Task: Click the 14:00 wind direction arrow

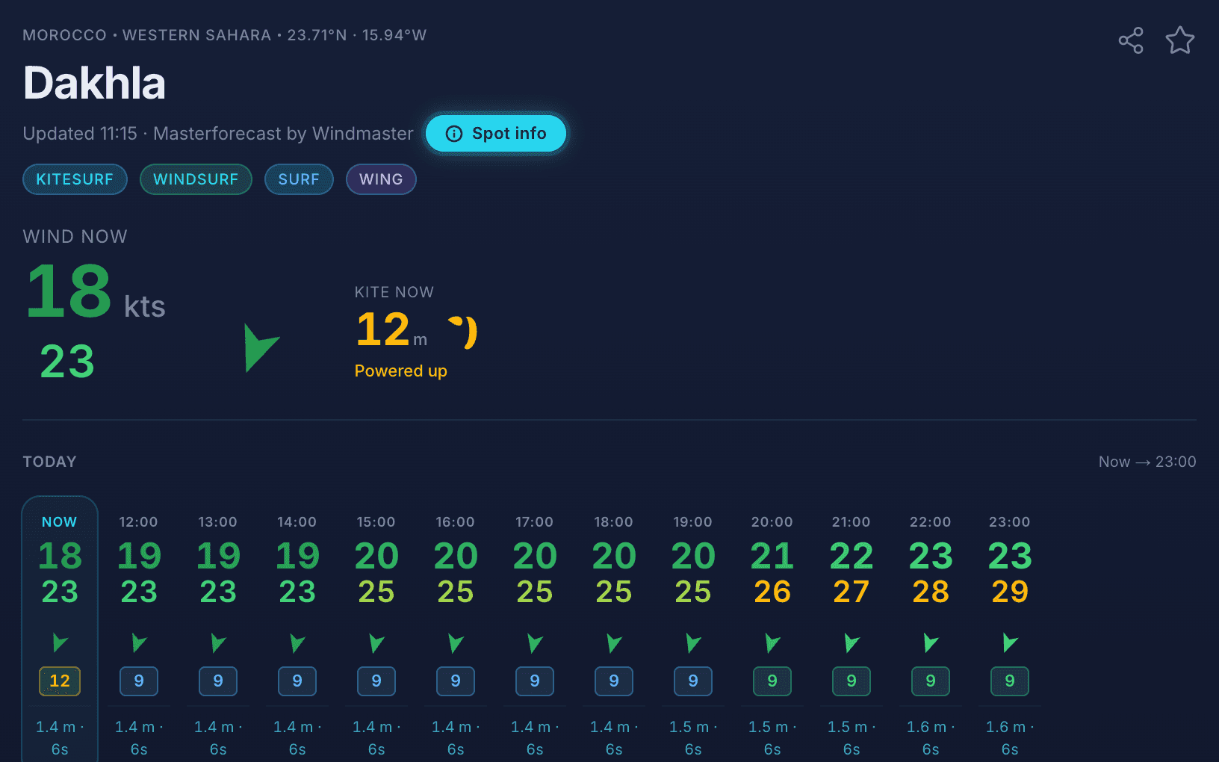Action: coord(297,642)
